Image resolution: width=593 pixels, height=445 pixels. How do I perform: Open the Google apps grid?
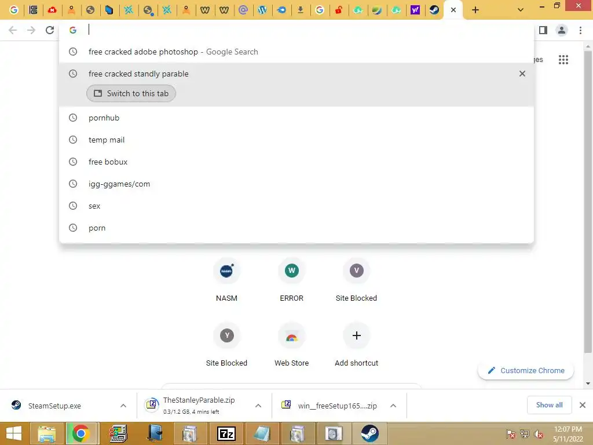tap(563, 60)
